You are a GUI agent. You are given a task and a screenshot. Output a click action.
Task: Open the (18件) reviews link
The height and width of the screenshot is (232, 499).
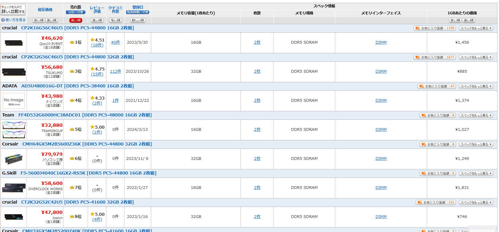click(x=97, y=45)
